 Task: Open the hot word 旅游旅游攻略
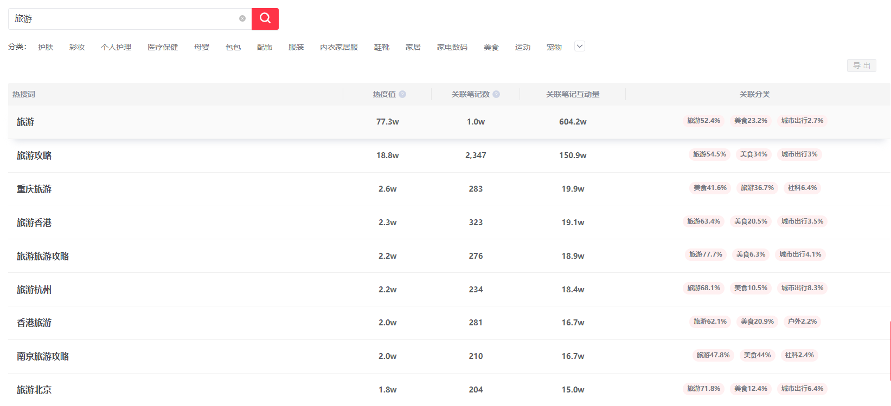pos(43,256)
